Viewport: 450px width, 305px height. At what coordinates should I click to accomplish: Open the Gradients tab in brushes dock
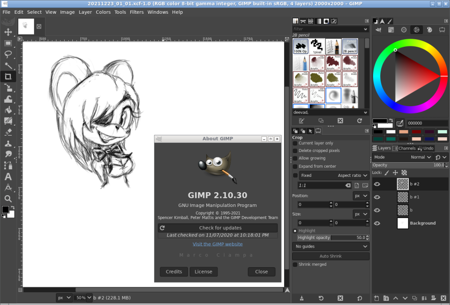(x=318, y=21)
